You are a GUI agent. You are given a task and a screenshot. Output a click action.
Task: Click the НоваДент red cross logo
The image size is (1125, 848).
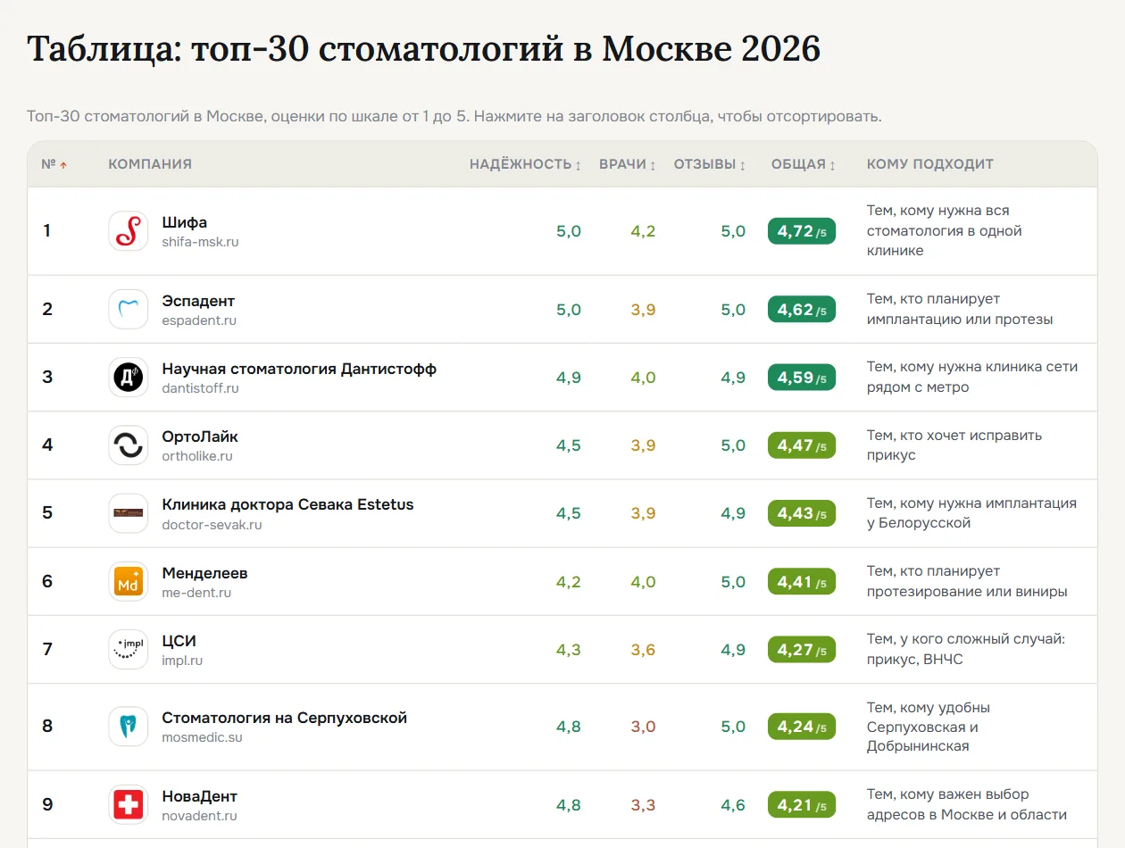point(129,805)
